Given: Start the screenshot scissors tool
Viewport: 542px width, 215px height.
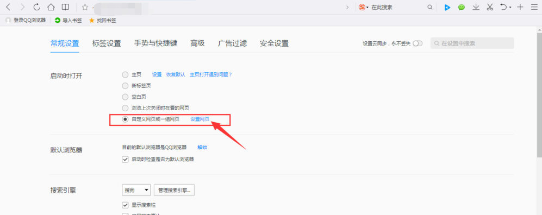Looking at the screenshot, I should click(490, 7).
